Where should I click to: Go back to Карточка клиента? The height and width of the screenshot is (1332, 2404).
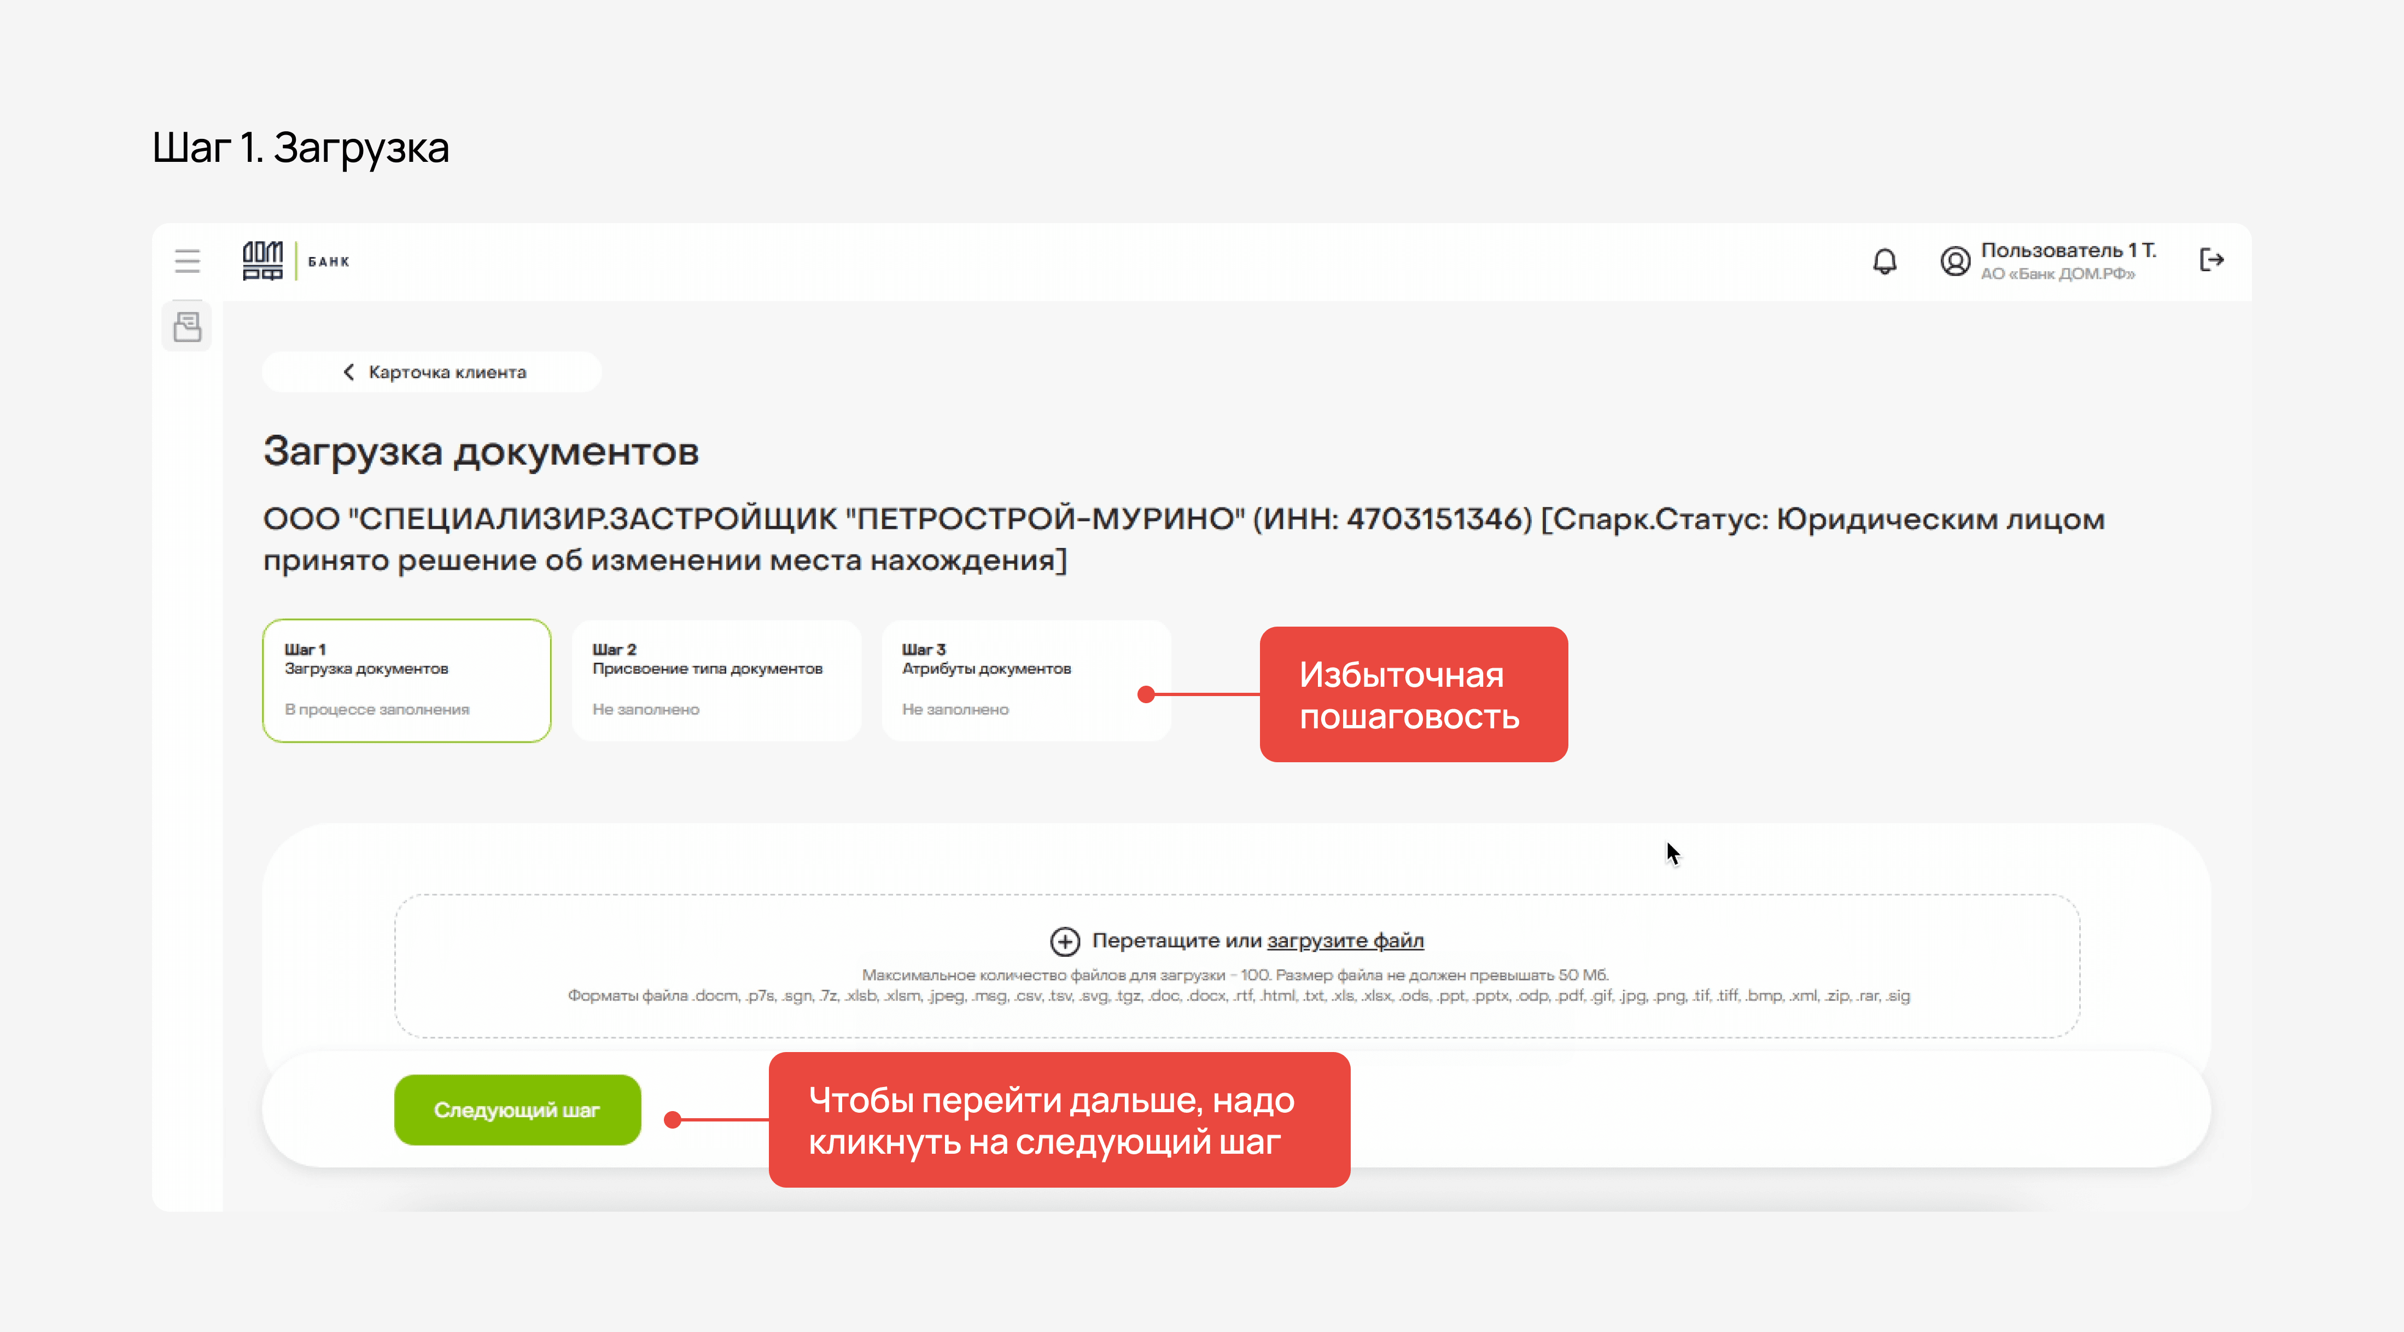click(447, 371)
